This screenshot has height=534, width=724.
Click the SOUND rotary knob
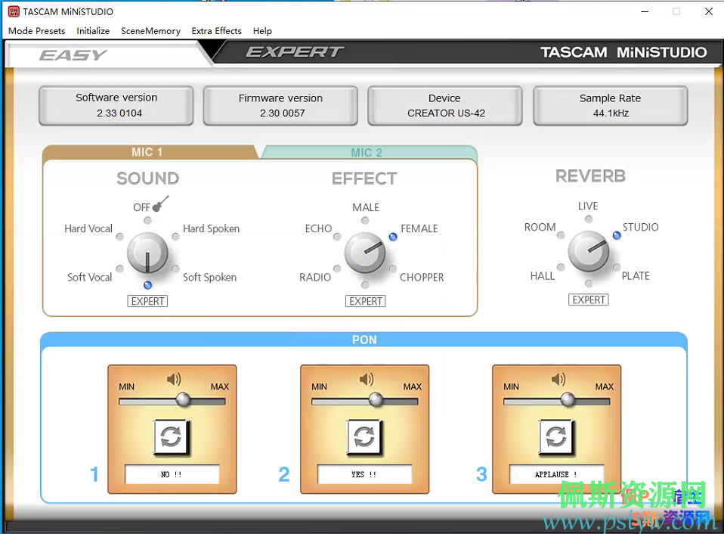147,253
